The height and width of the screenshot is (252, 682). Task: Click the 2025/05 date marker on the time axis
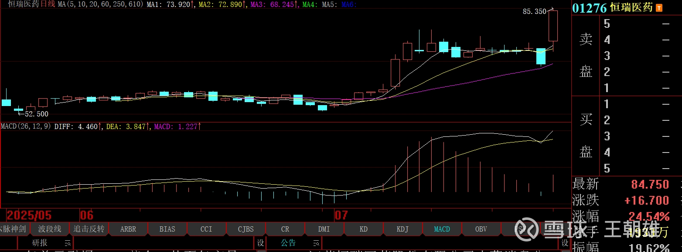click(29, 216)
